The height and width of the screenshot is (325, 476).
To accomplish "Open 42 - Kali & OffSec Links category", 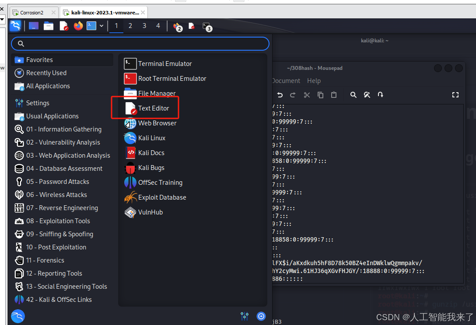I will coord(62,300).
